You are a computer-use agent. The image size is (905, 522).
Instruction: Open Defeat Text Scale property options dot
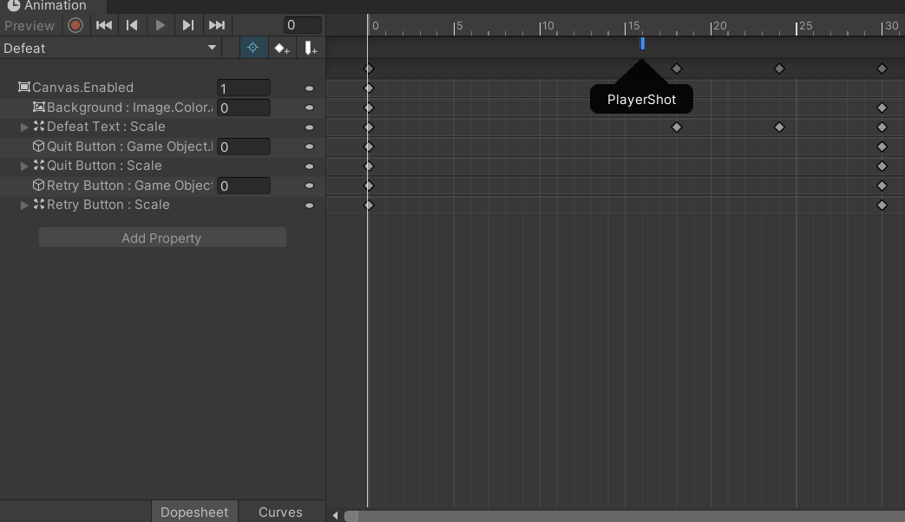[310, 127]
